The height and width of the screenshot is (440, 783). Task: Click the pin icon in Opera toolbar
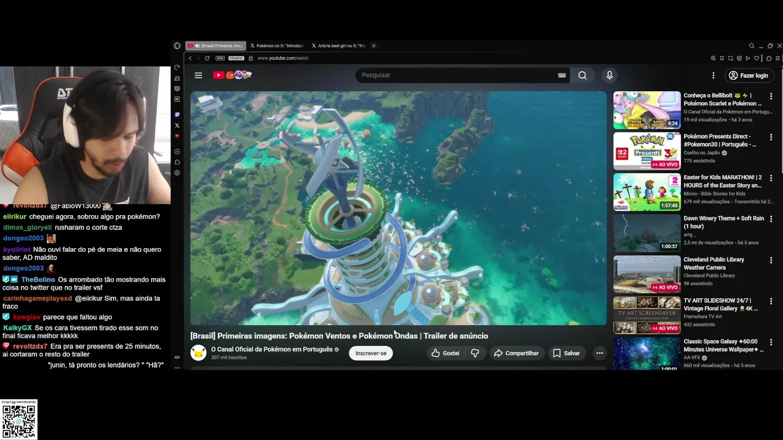(x=722, y=58)
